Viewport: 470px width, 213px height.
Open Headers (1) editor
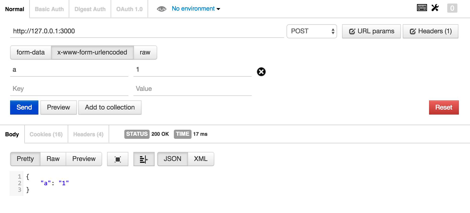[431, 31]
